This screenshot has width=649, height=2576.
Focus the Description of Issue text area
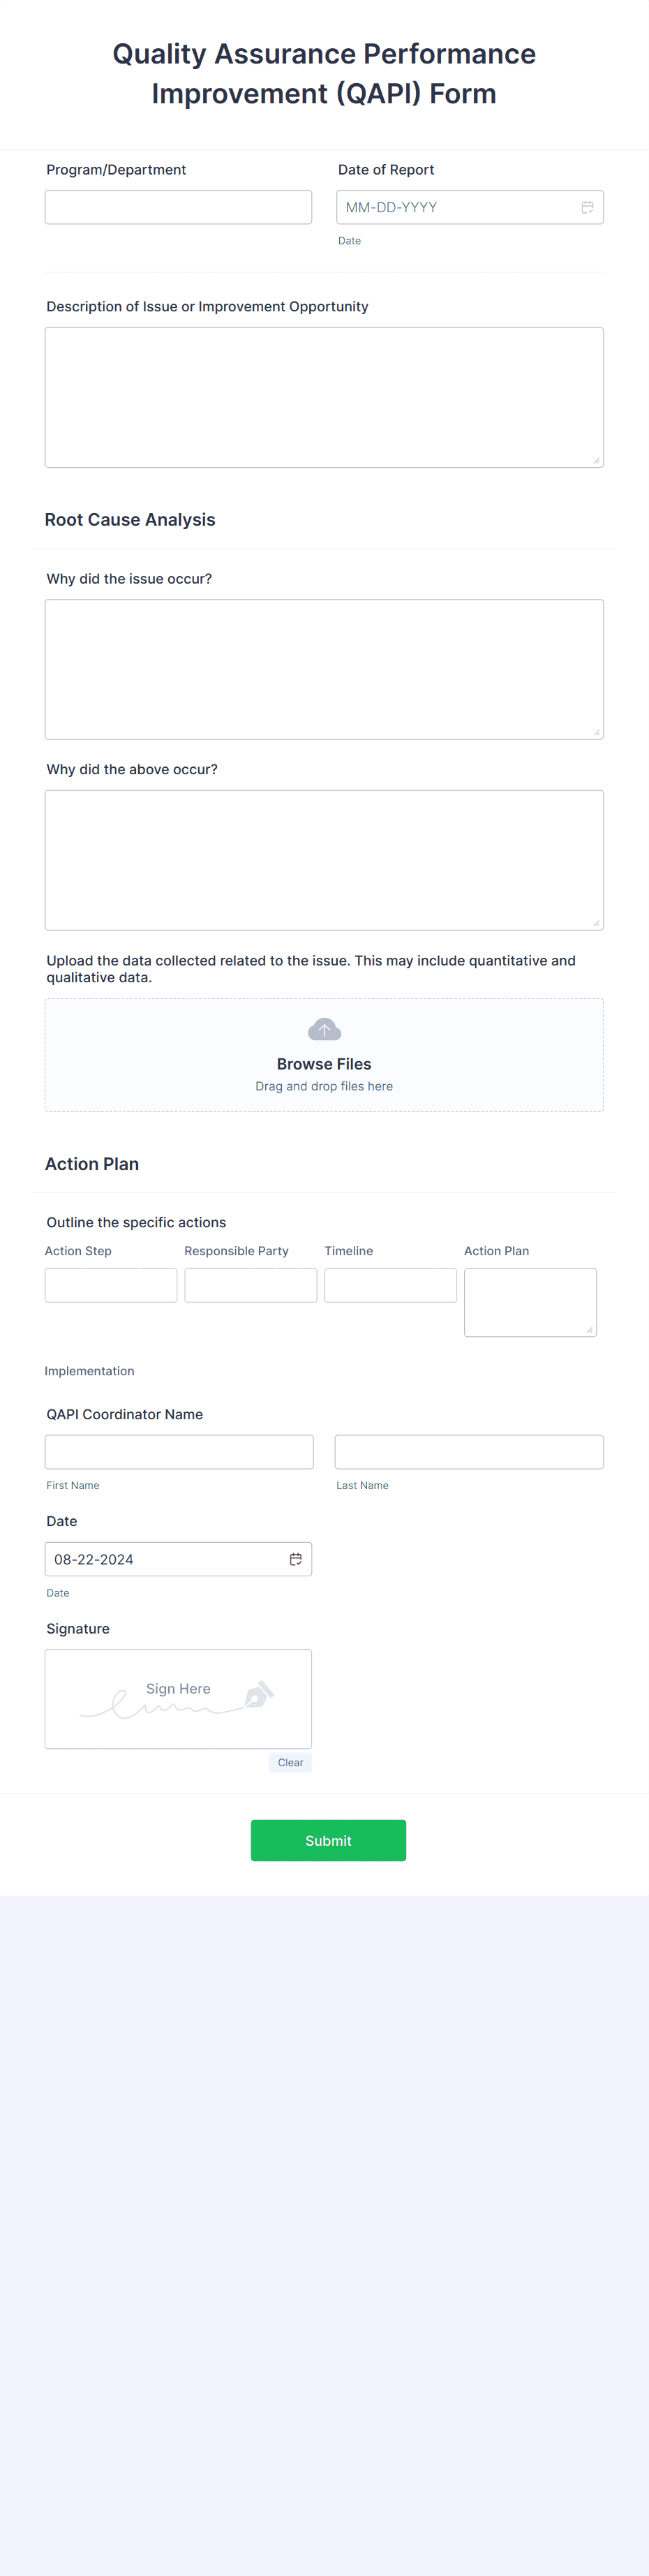[324, 395]
